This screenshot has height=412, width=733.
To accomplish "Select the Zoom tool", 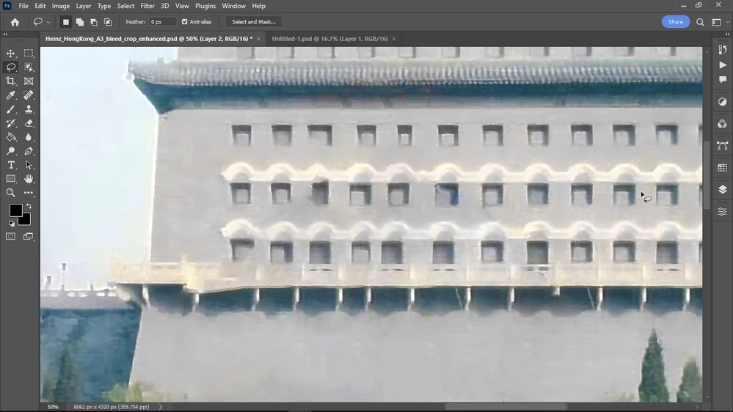I will pos(10,193).
